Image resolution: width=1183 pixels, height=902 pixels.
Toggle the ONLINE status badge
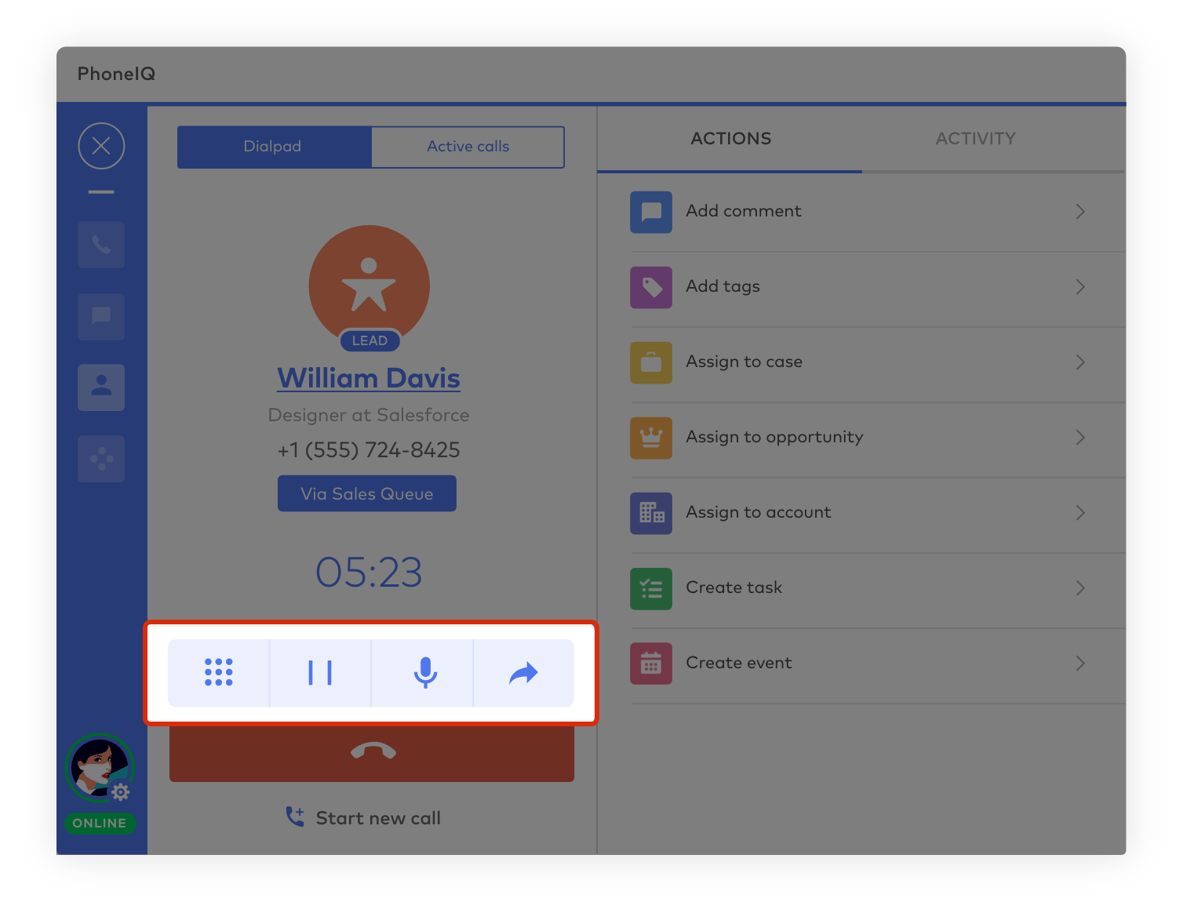(100, 824)
